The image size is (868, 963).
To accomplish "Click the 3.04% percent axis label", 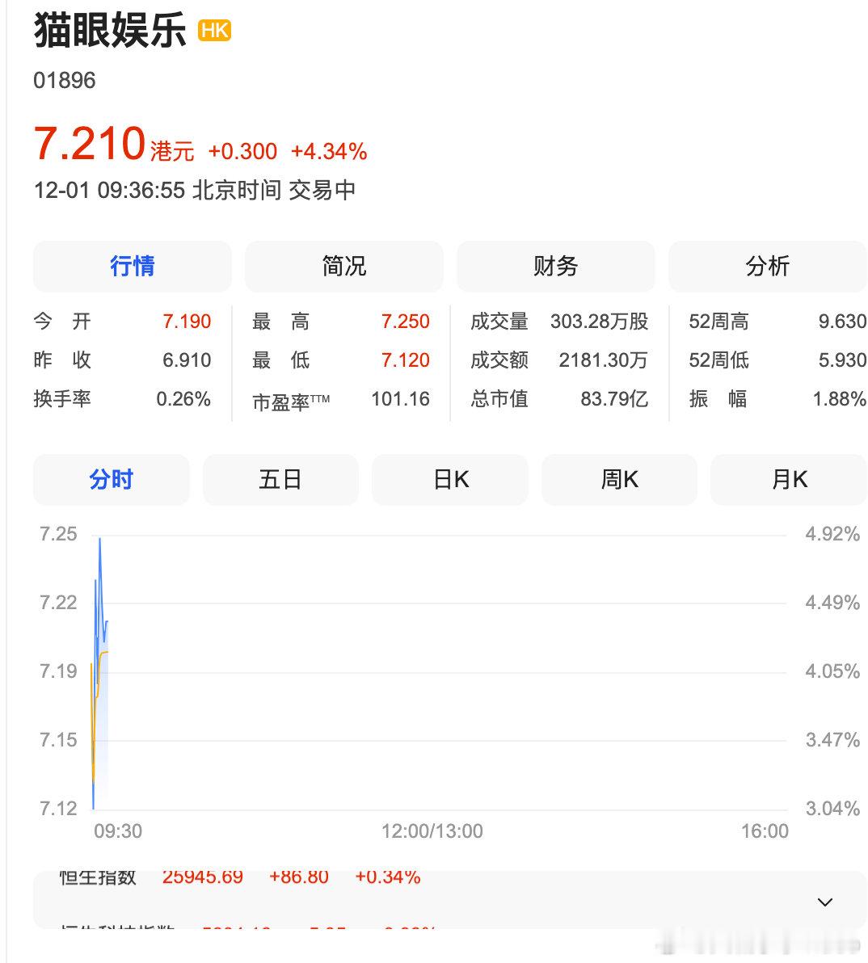I will (832, 809).
